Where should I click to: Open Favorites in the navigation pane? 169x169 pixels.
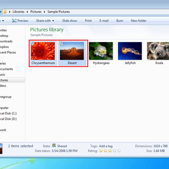(x=3, y=30)
